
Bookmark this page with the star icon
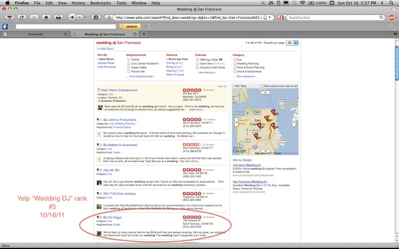(x=265, y=18)
